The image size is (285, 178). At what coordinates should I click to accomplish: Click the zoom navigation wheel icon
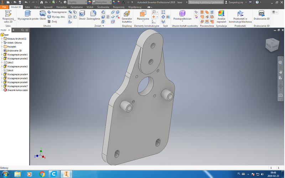(280, 63)
